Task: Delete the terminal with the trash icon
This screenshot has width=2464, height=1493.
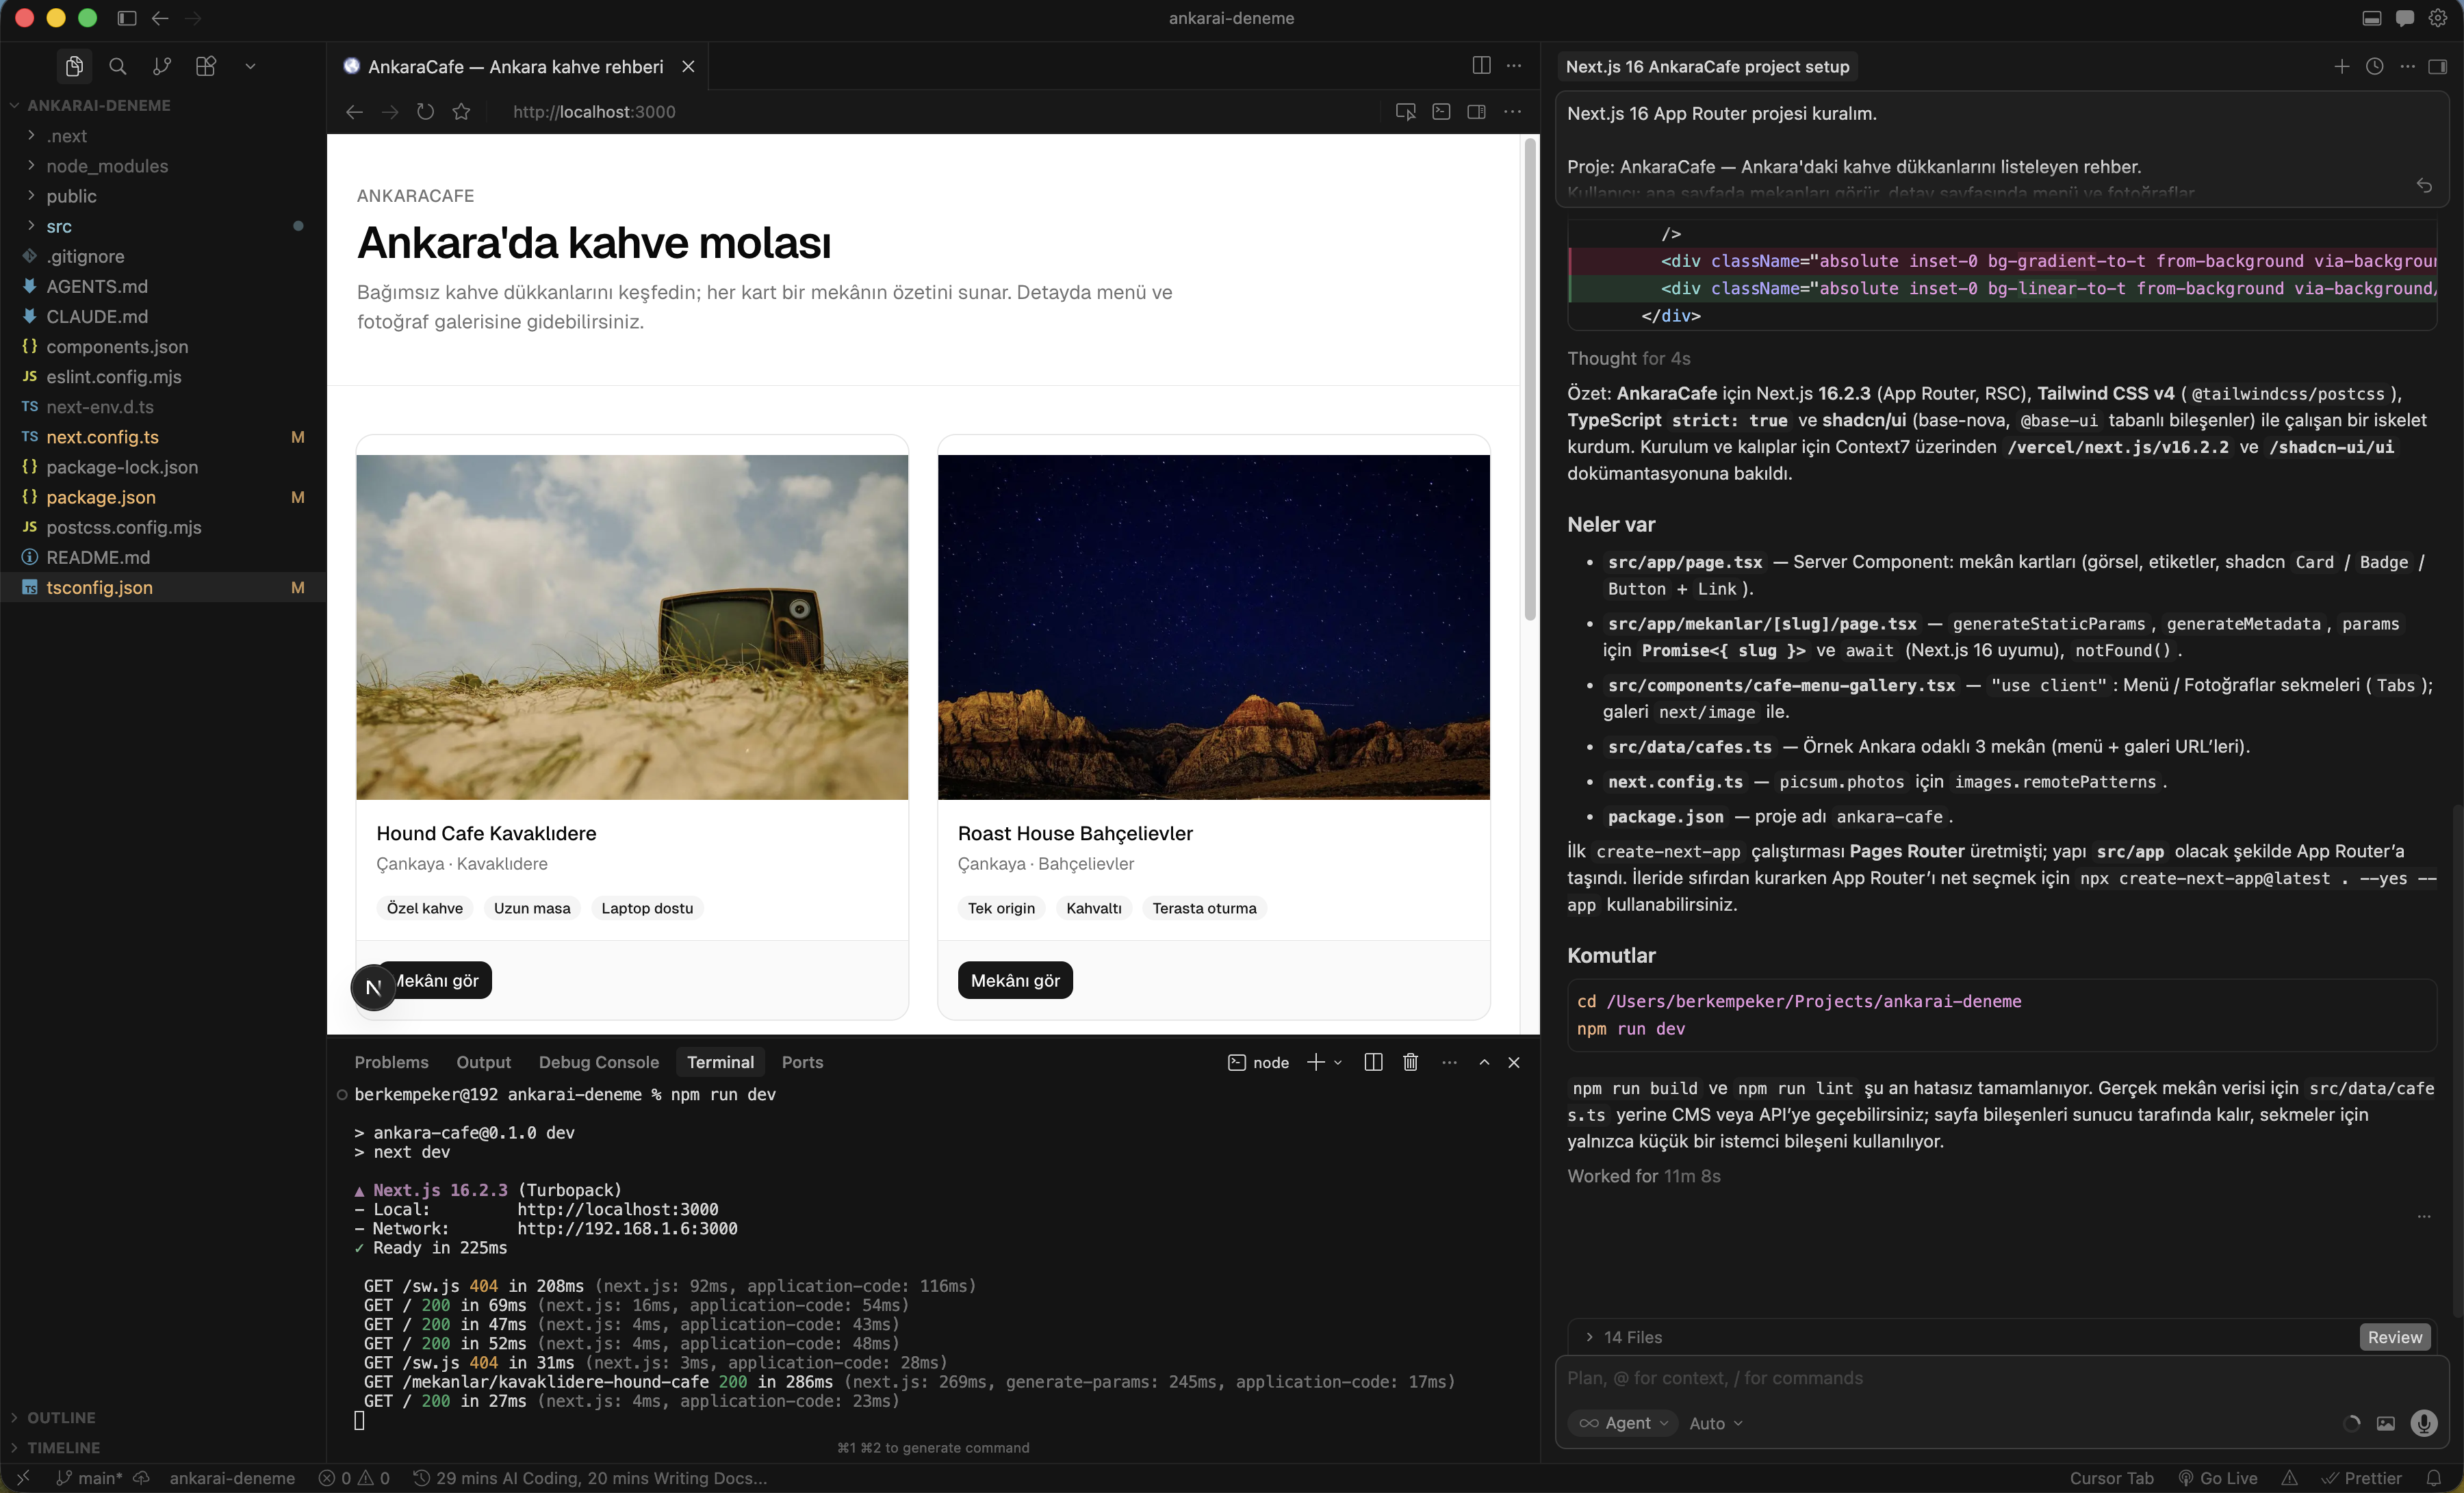Action: click(x=1410, y=1063)
